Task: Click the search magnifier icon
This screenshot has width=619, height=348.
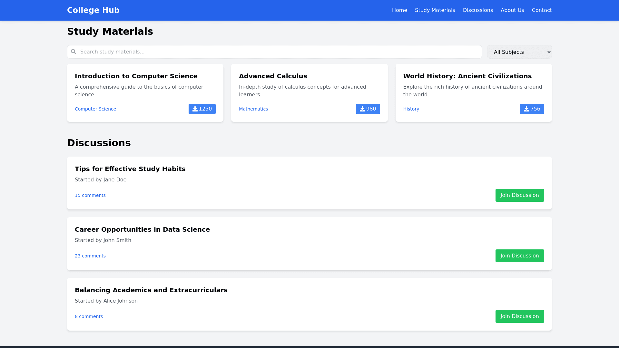Action: 74,52
